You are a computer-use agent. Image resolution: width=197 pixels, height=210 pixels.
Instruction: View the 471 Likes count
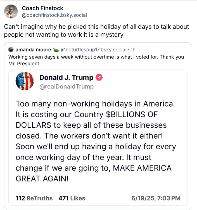coord(72,198)
